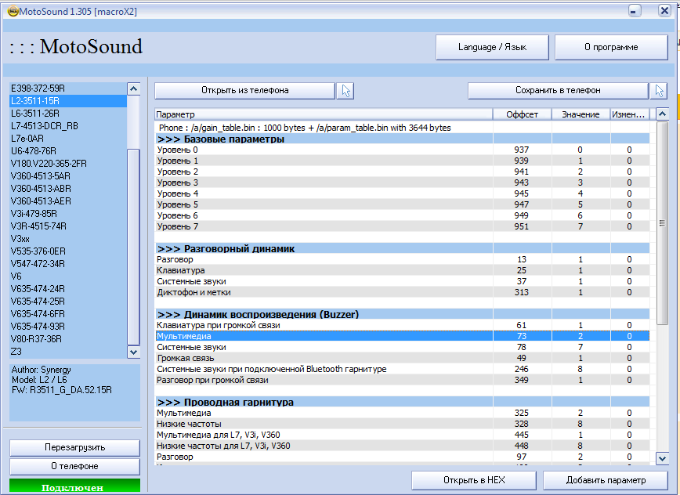The height and width of the screenshot is (495, 680).
Task: Click MotoSound title bar app icon
Action: pyautogui.click(x=13, y=11)
